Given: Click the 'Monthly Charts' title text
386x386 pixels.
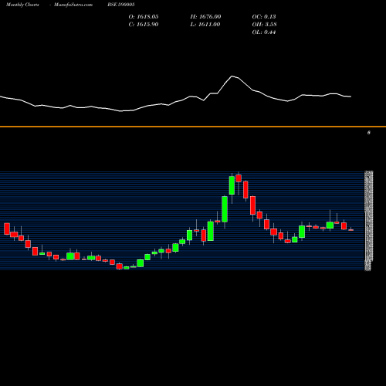Looking at the screenshot, I should click(22, 5).
